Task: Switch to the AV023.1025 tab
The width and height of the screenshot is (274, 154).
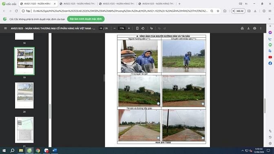Action: pyautogui.click(x=117, y=4)
